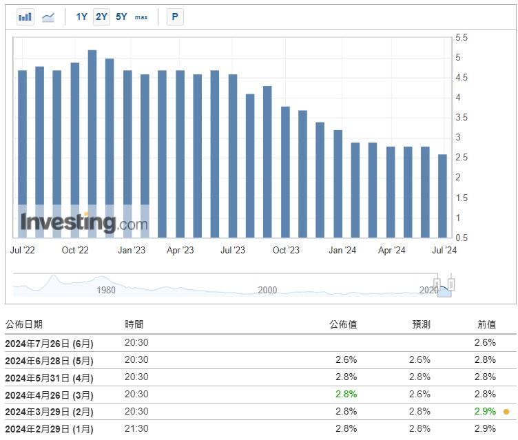Click the Investing.com watermark logo
The image size is (518, 440).
pyautogui.click(x=83, y=222)
